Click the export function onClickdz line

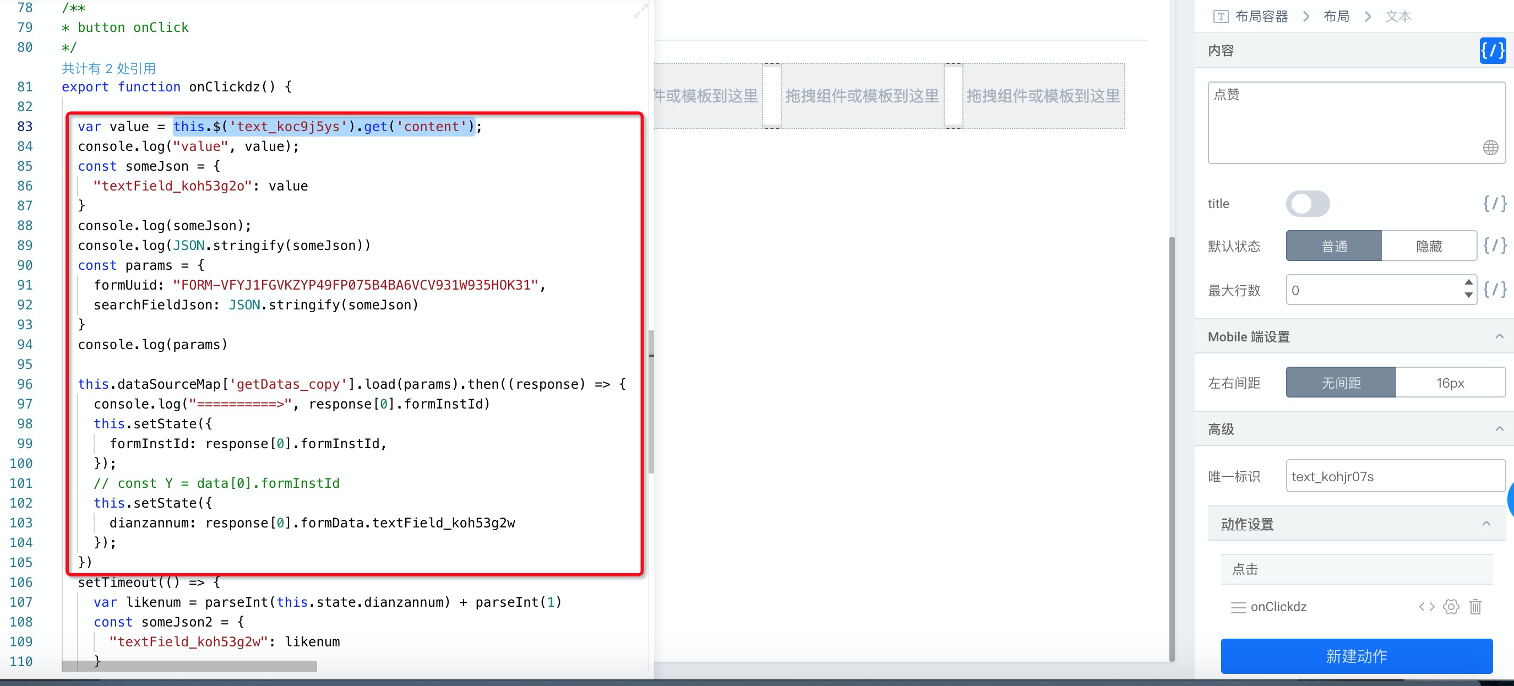coord(176,87)
